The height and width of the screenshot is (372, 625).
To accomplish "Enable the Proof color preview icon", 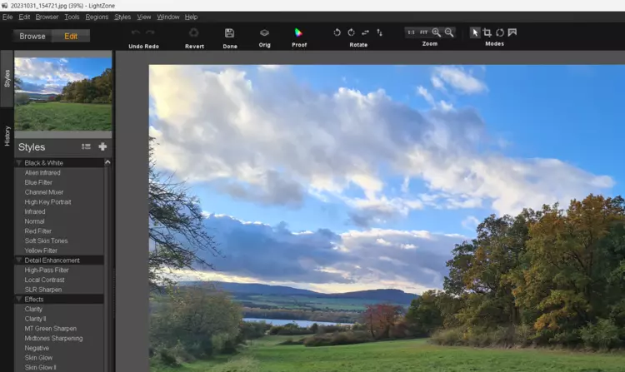I will click(299, 33).
